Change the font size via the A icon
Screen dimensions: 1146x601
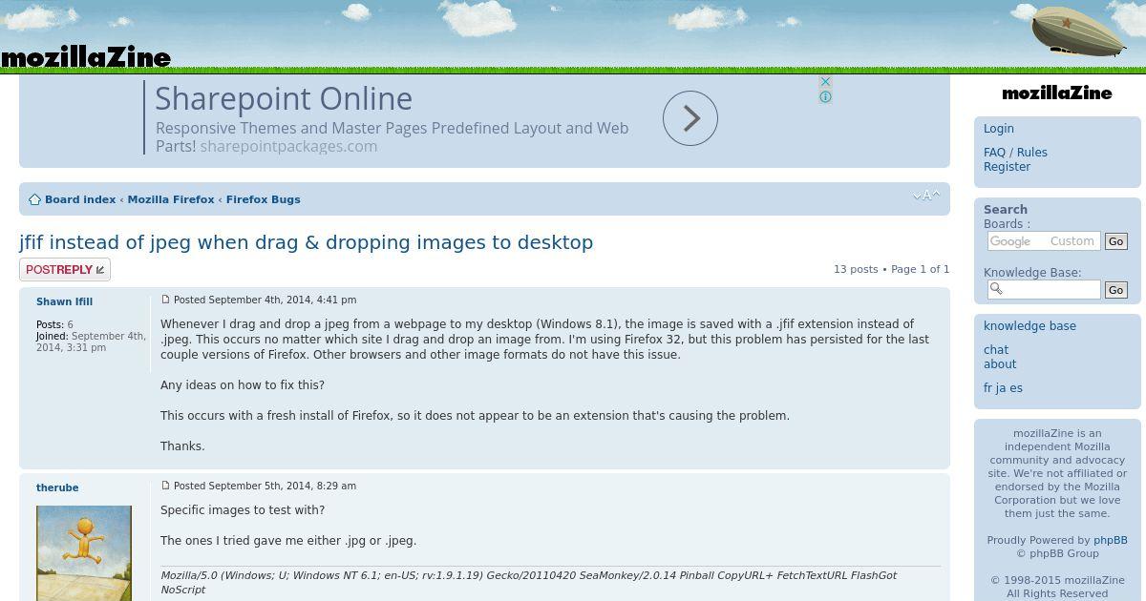click(x=926, y=196)
